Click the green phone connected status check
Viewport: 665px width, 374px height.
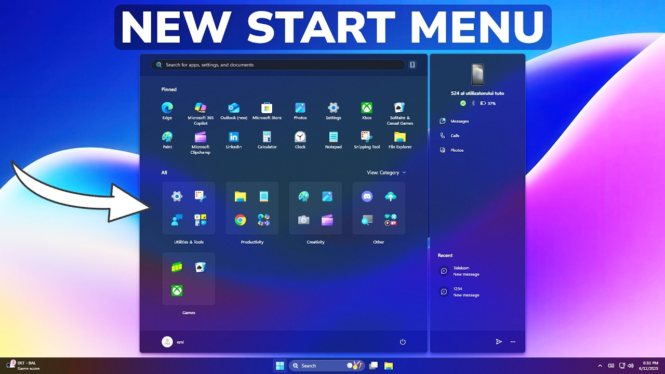tap(463, 103)
